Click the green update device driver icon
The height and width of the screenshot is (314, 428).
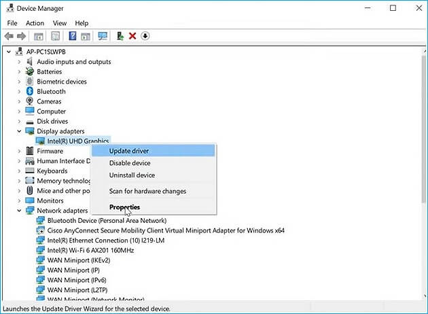(120, 36)
